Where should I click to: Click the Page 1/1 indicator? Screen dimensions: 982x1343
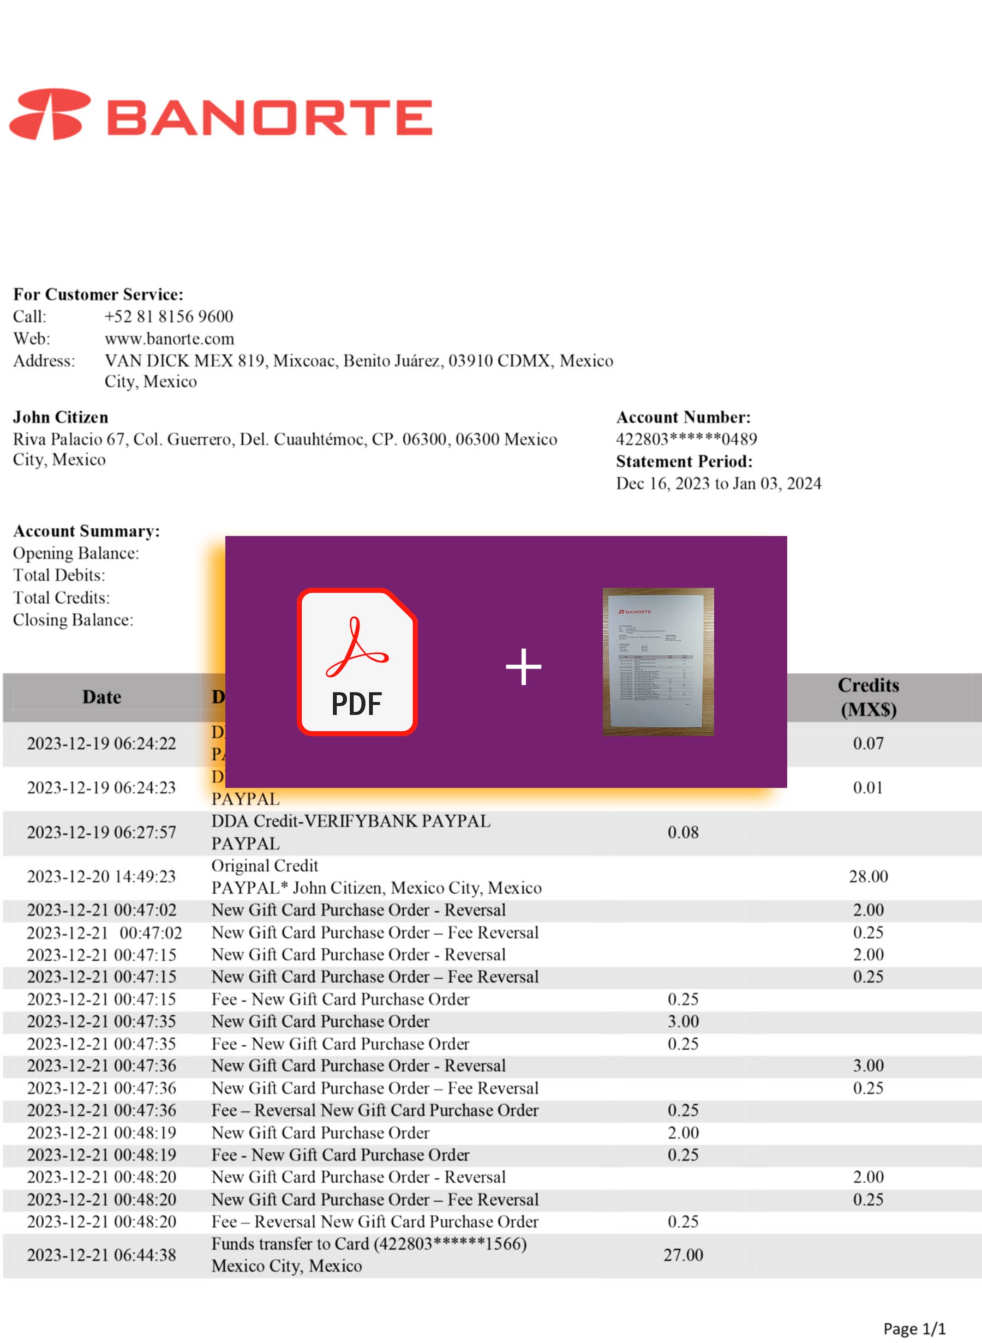pos(914,1328)
